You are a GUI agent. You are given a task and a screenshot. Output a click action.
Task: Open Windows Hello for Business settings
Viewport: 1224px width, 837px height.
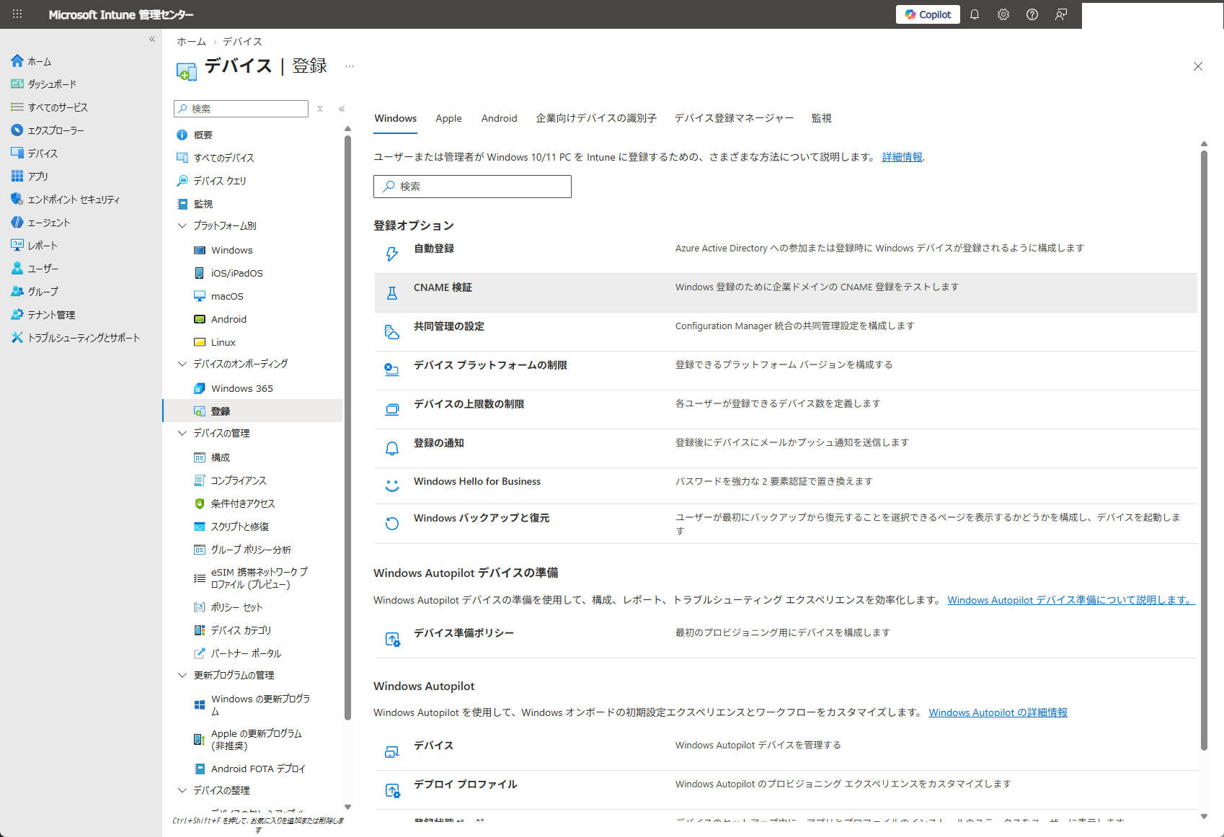(x=476, y=481)
